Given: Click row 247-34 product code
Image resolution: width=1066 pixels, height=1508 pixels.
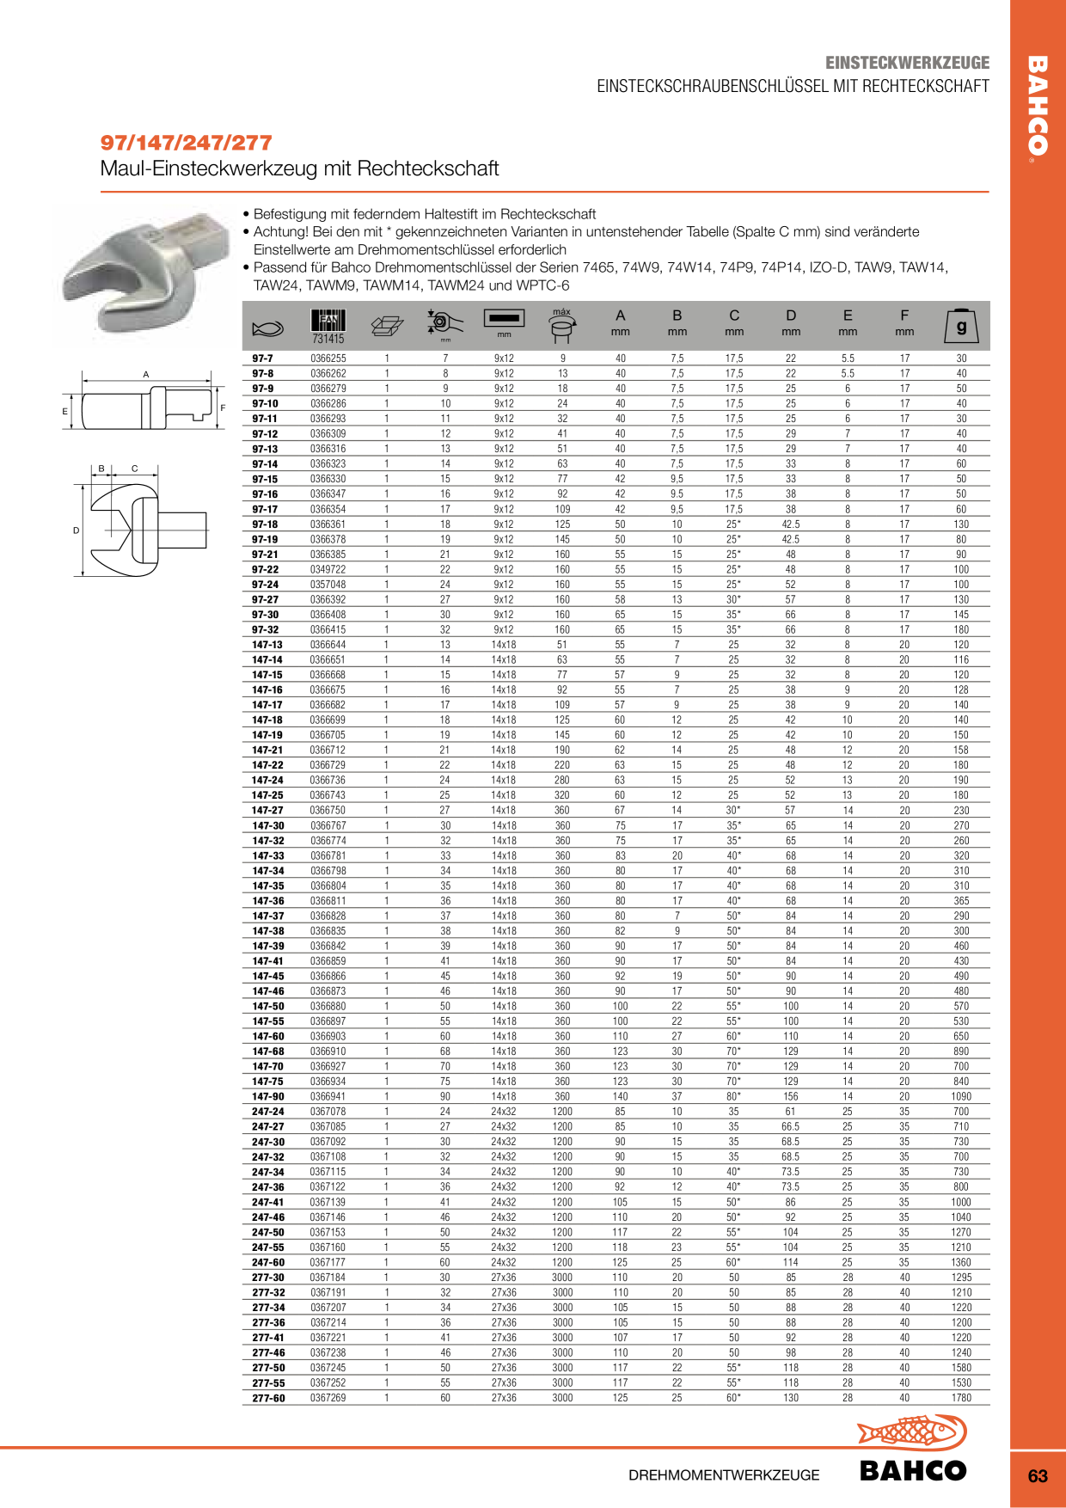Looking at the screenshot, I should tap(268, 1172).
